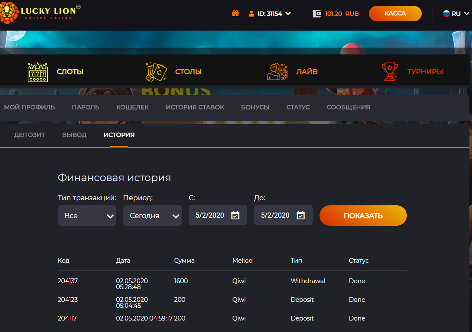Click the user profile icon near ID

pyautogui.click(x=251, y=14)
